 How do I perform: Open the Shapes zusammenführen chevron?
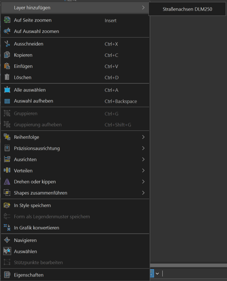[x=143, y=193]
